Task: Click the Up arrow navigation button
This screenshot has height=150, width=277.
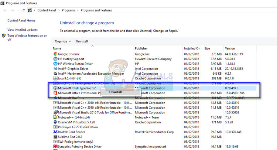Action: [x=24, y=10]
